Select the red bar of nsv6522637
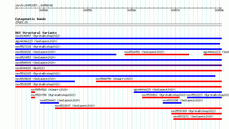229x129 pixels. click(138, 108)
